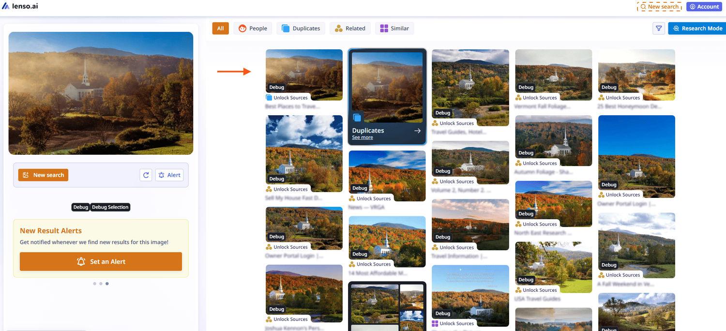
Task: Click the Debug Selection button
Action: point(110,207)
